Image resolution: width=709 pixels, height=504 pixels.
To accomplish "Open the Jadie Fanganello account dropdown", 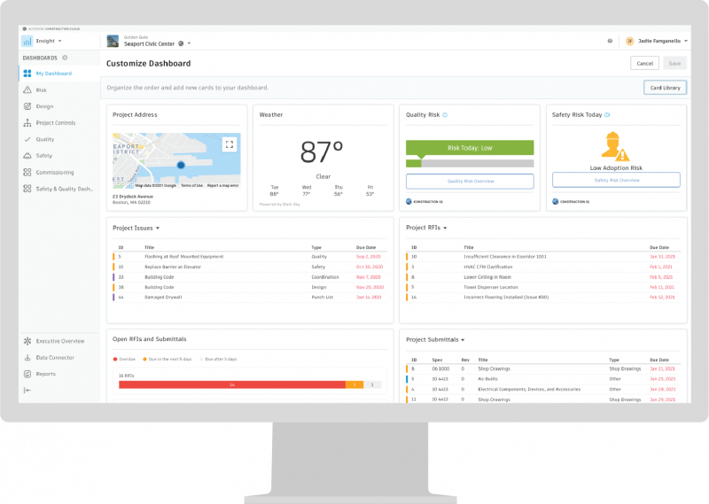I will [x=685, y=41].
